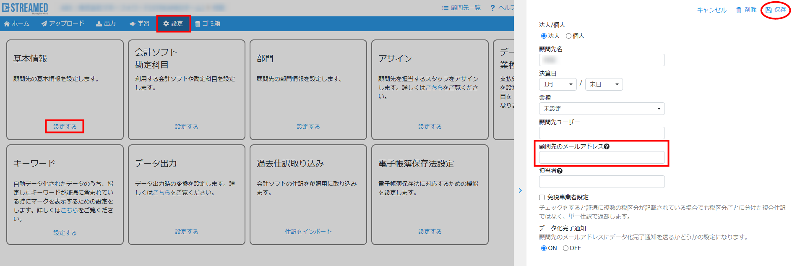Enable the 免税事業者設定 checkbox
The height and width of the screenshot is (266, 800).
pos(542,197)
